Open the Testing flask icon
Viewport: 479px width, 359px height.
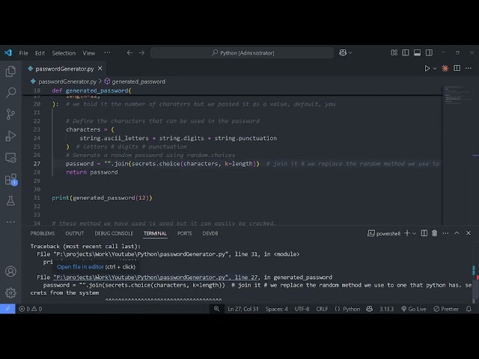(10, 201)
